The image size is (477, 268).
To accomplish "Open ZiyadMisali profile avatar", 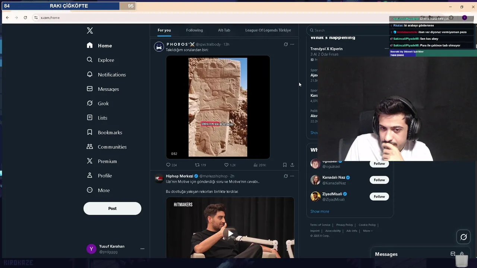I will coord(315,197).
